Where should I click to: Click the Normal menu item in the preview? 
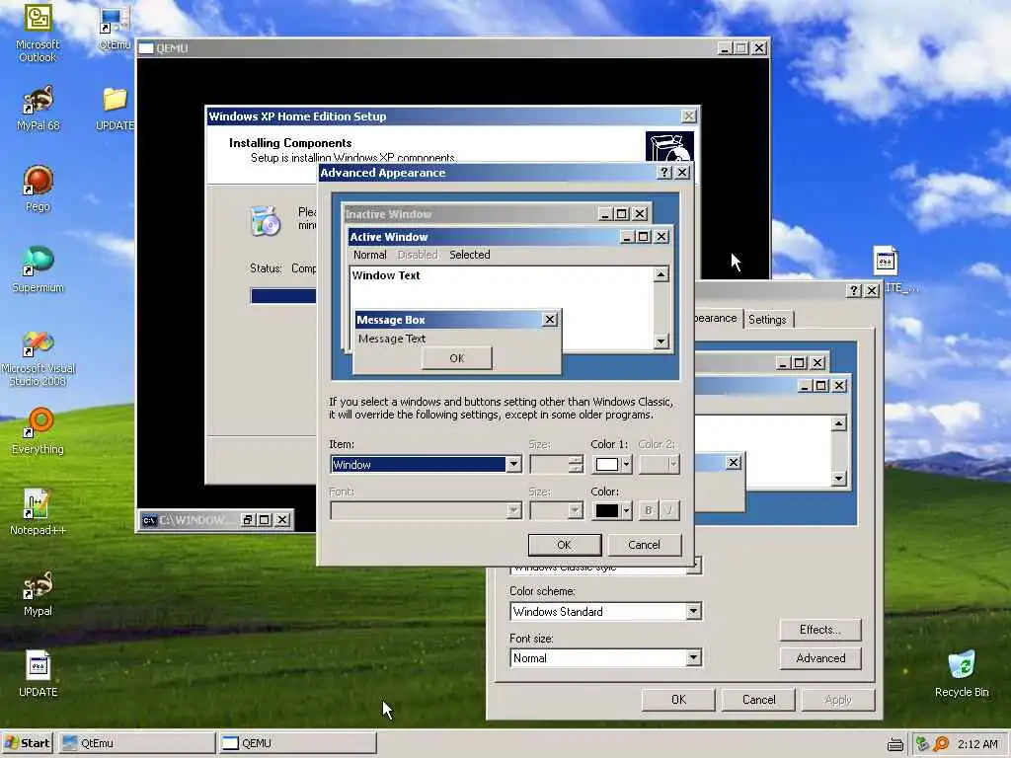369,255
